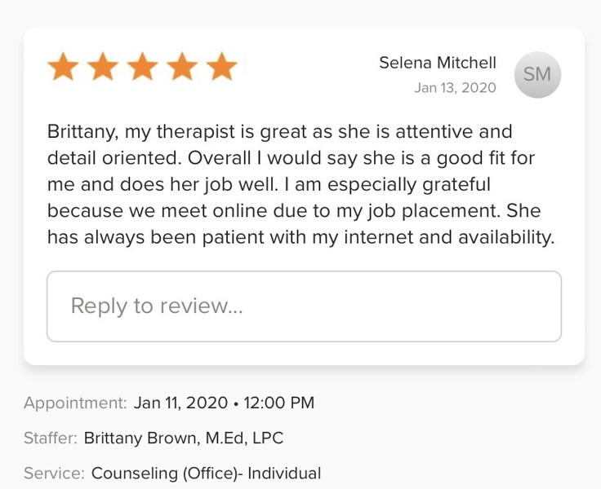Click the first orange rating star
The height and width of the screenshot is (489, 601).
[64, 68]
